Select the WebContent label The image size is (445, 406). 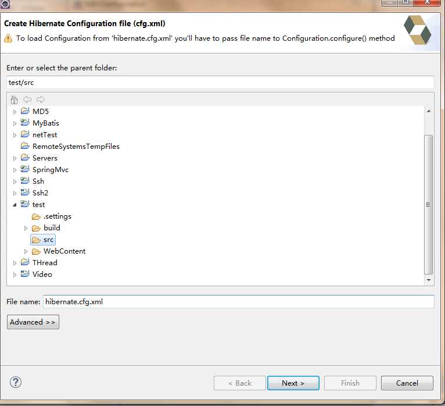coord(64,251)
